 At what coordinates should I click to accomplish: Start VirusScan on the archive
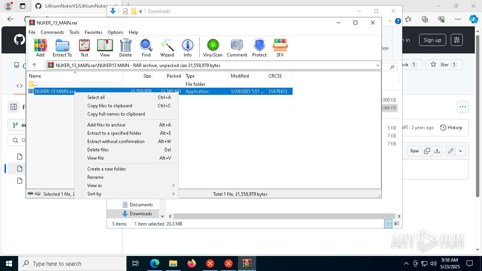(213, 48)
